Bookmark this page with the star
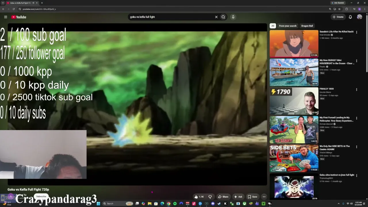 [x=340, y=9]
